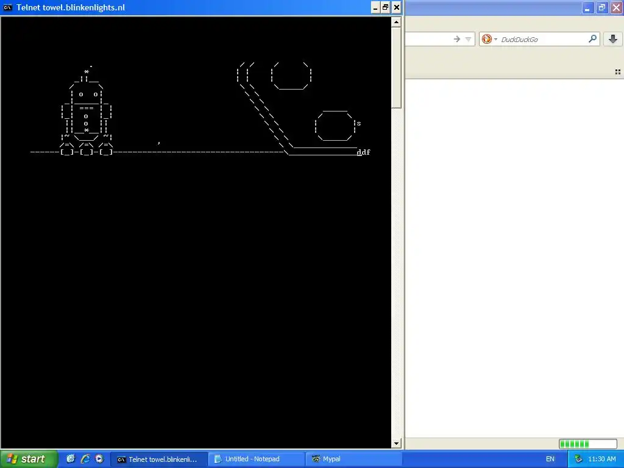Viewport: 624px width, 468px height.
Task: Click the Go arrow in Mypal's address bar
Action: (457, 39)
